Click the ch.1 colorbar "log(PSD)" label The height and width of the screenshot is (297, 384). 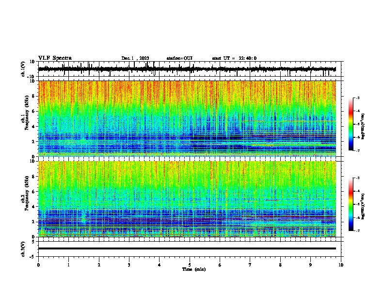click(x=363, y=126)
